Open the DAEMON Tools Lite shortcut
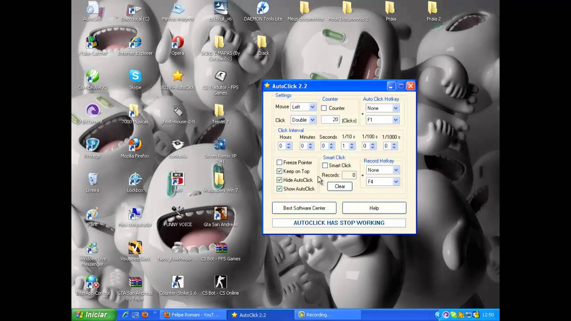Image resolution: width=571 pixels, height=321 pixels. point(263,9)
